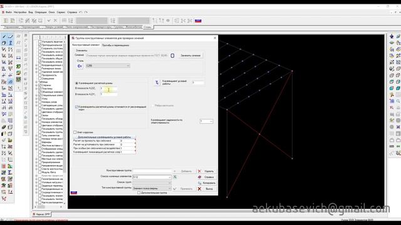This screenshot has width=401, height=225.
Task: Click the Russian flag icon in the main toolbar
Action: [198, 21]
